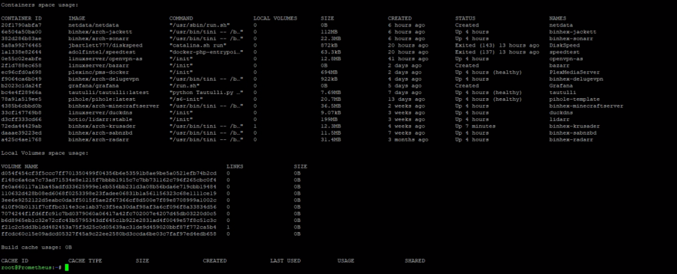Image resolution: width=677 pixels, height=274 pixels.
Task: Click the COMMAND column header
Action: [x=181, y=18]
